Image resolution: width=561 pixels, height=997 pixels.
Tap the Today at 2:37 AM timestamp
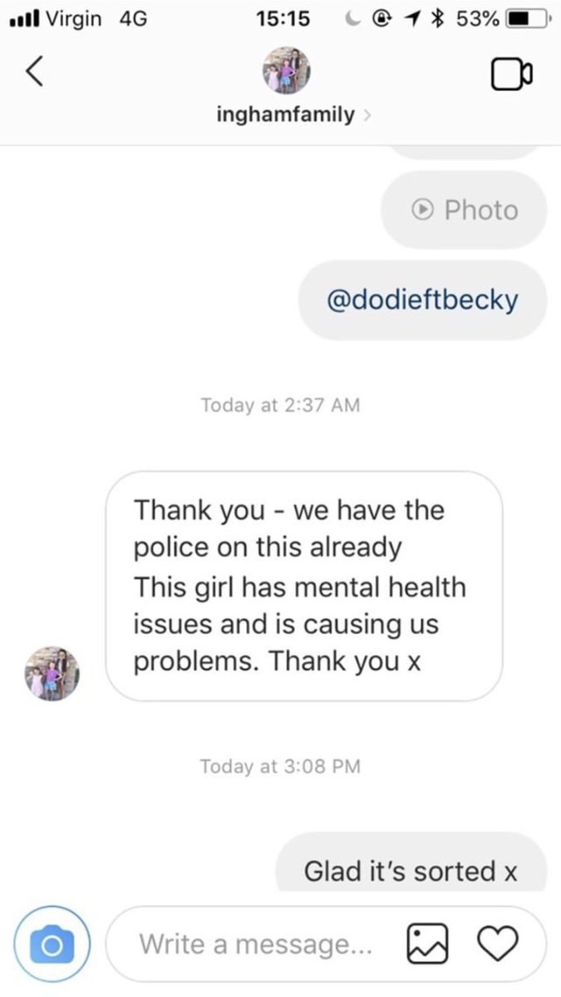click(281, 405)
